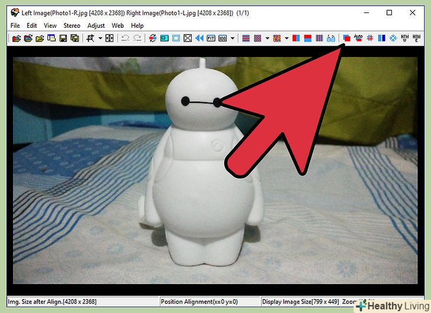Click the Baymax stereo image display
Image resolution: width=431 pixels, height=313 pixels.
click(x=215, y=170)
